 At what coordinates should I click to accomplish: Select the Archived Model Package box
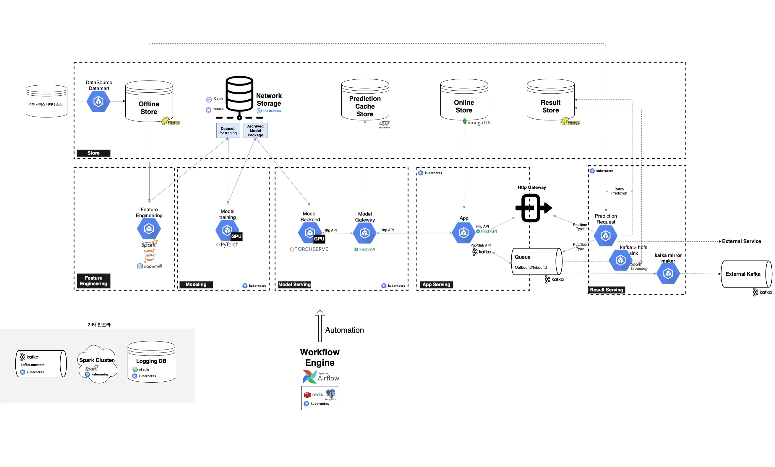pyautogui.click(x=255, y=130)
